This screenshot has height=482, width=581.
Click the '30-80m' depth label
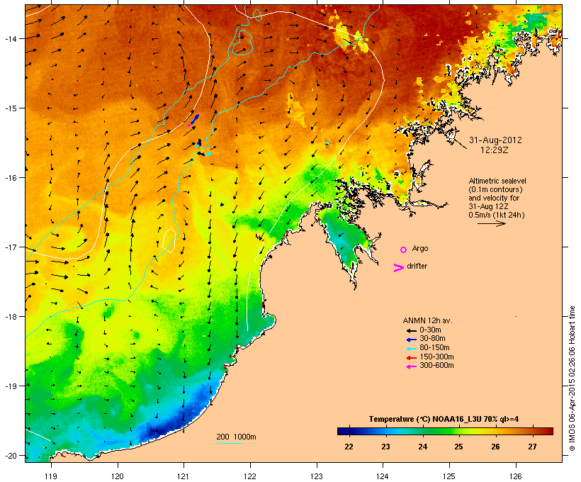coord(432,339)
